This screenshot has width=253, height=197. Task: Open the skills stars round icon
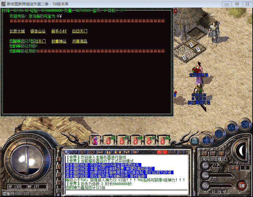(232, 127)
